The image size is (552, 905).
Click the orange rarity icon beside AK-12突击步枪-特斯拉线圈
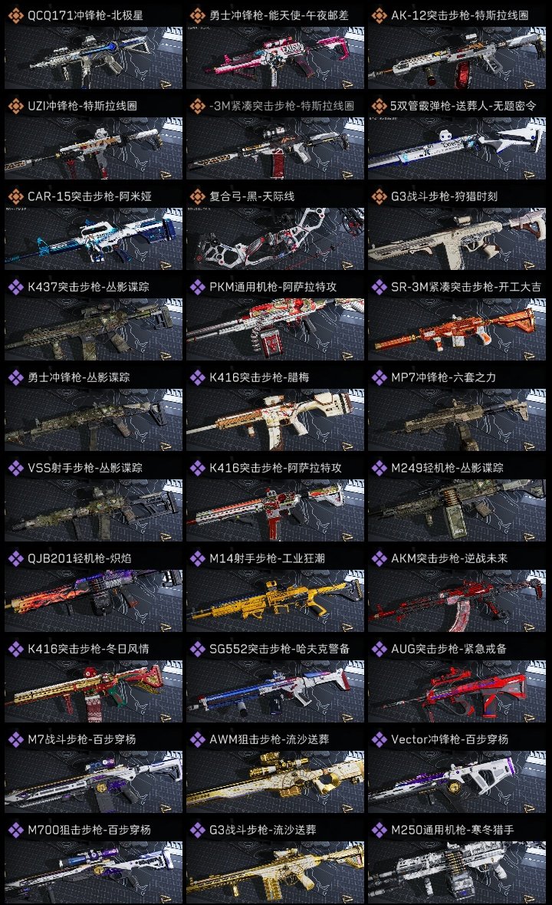(379, 15)
